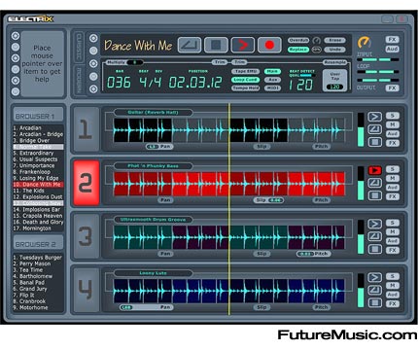Click the main transport rewind-to-start button
Image resolution: width=418 pixels, height=350 pixels.
(x=190, y=45)
